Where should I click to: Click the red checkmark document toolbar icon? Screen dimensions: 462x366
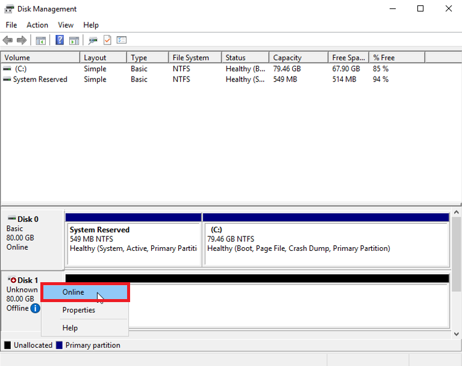coord(107,40)
